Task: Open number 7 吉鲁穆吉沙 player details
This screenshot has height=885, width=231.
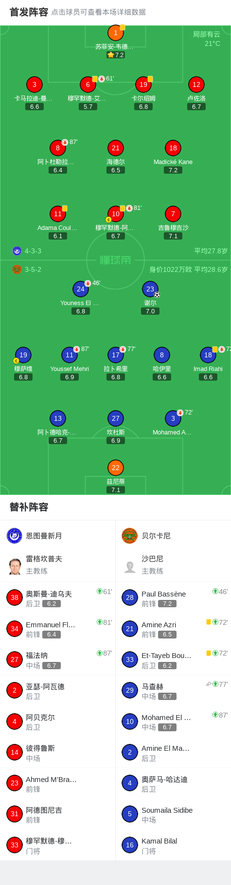Action: (x=173, y=214)
